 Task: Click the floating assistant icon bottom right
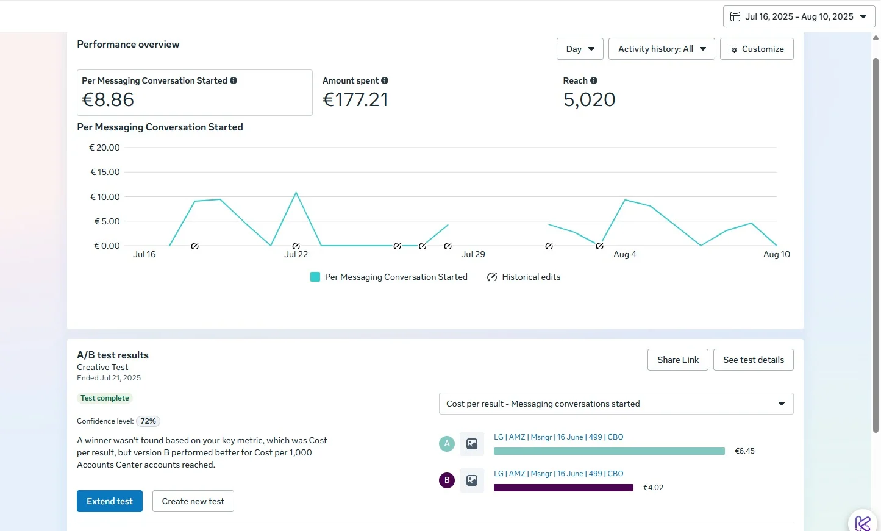(863, 522)
